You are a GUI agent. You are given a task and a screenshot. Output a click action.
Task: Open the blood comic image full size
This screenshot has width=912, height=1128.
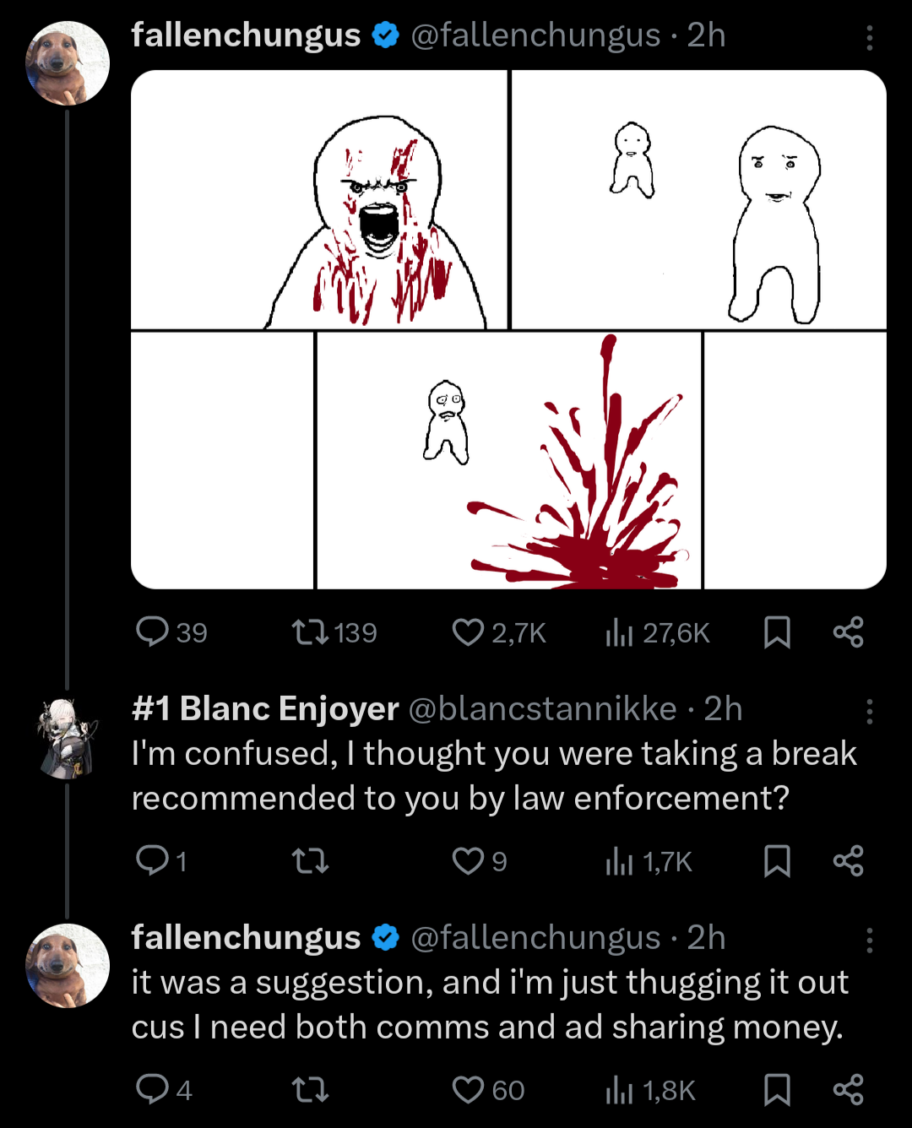(508, 329)
